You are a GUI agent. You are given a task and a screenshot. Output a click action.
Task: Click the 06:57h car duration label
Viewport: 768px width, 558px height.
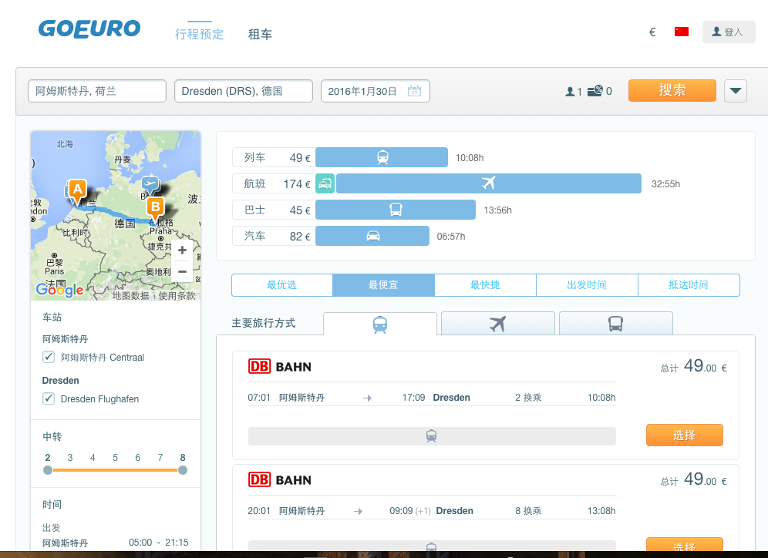tap(451, 237)
